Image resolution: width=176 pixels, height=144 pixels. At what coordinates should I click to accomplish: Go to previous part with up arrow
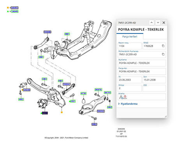point(151,23)
